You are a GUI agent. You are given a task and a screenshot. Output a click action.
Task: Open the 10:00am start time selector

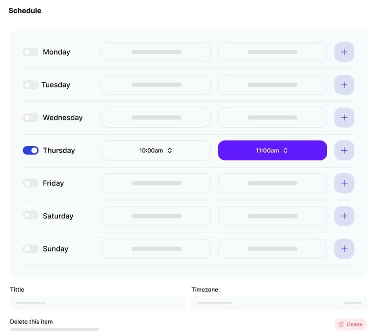click(156, 150)
